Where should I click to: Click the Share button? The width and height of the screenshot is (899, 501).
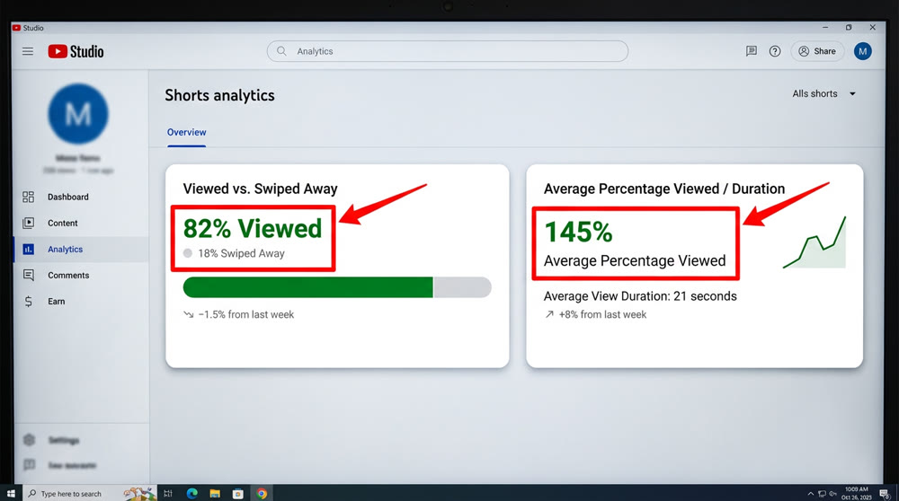pos(817,51)
